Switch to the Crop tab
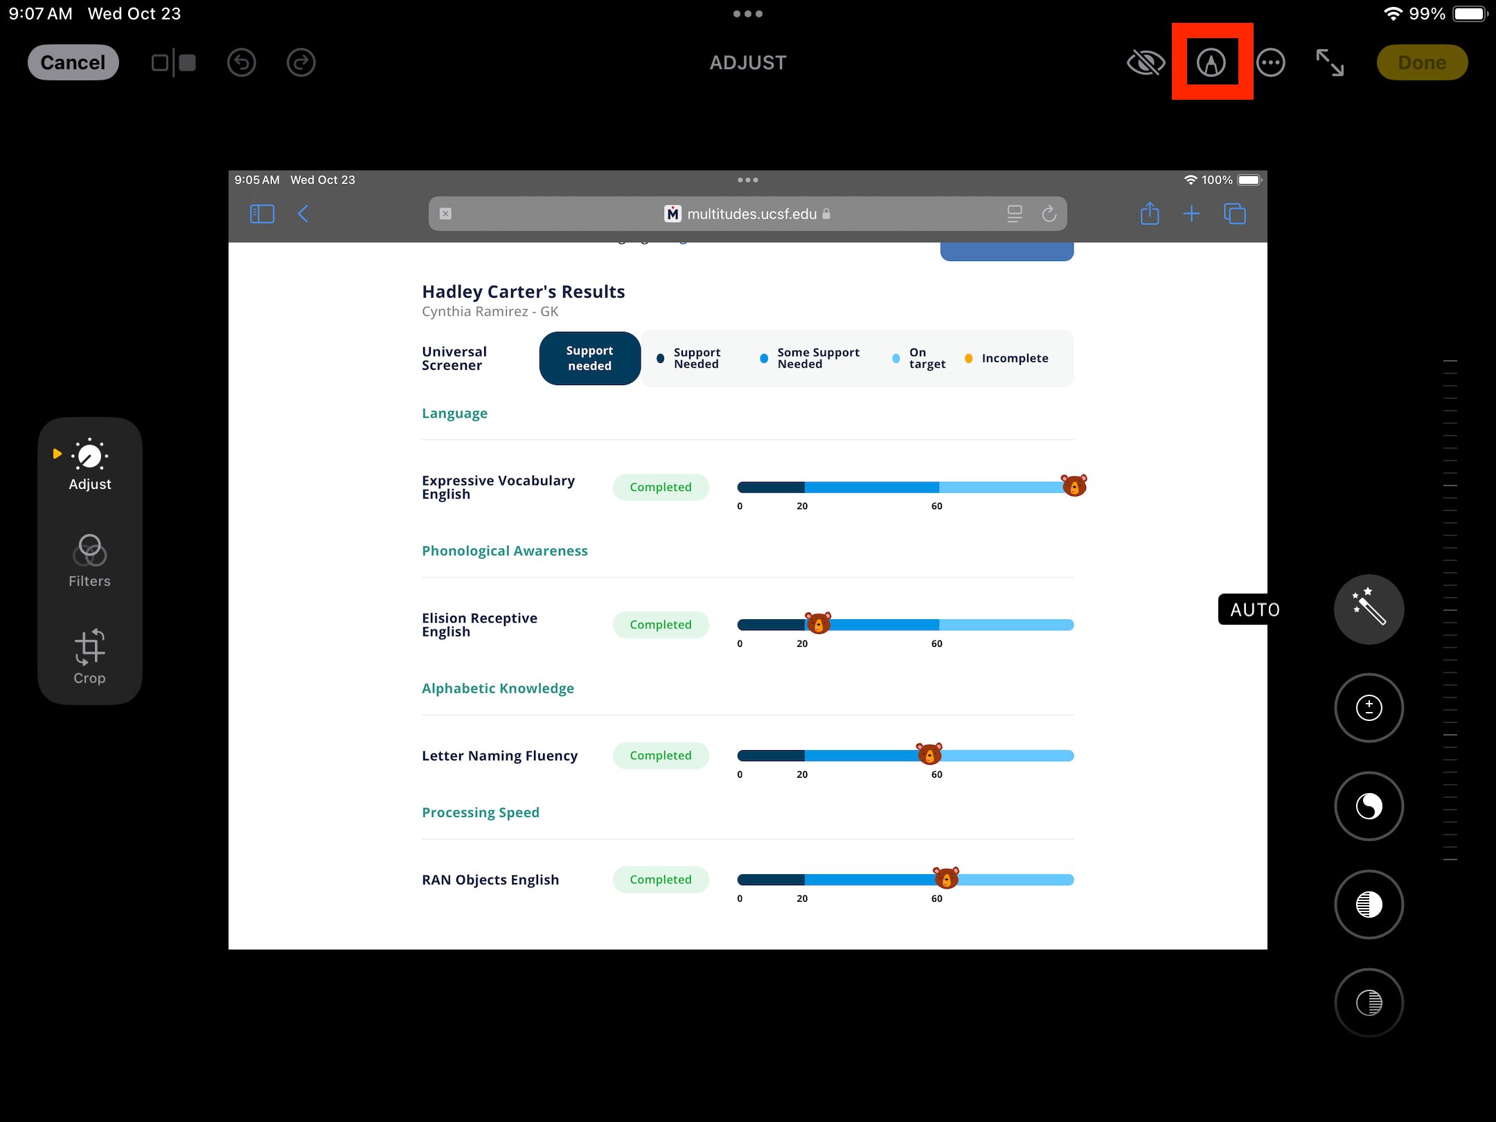The height and width of the screenshot is (1122, 1496). pos(90,657)
